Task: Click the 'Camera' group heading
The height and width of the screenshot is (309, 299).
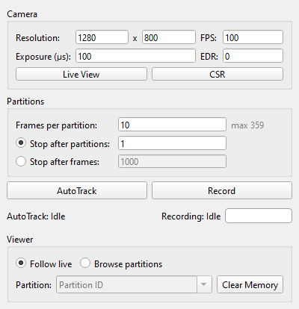Action: point(22,14)
